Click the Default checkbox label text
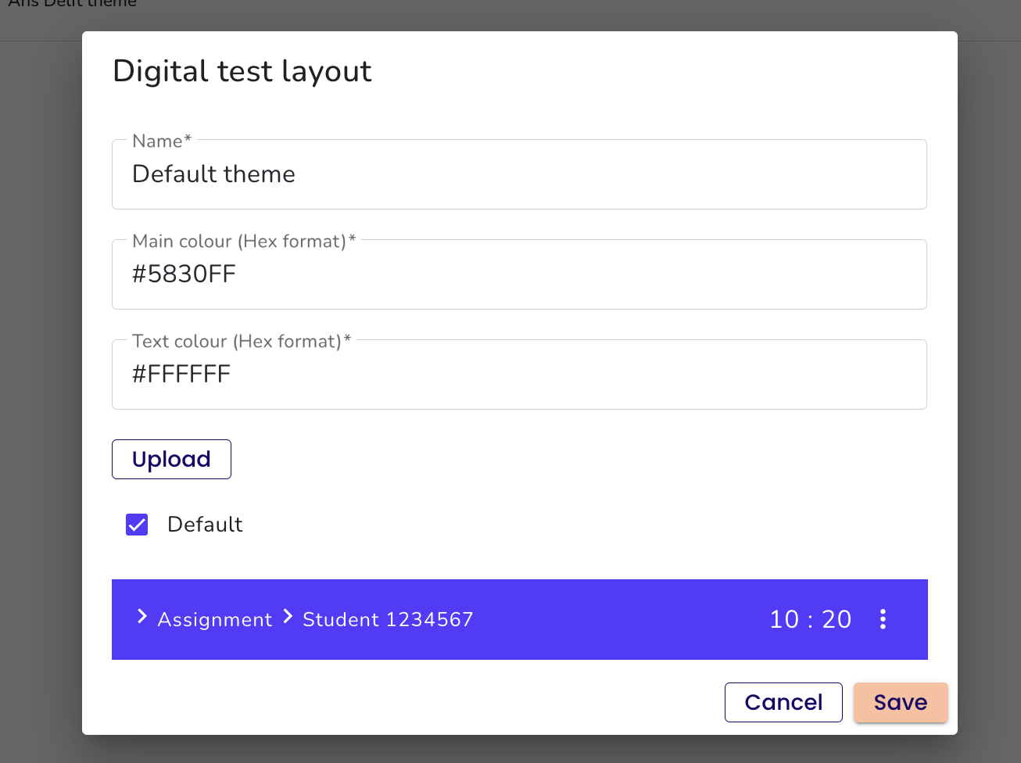Image resolution: width=1021 pixels, height=763 pixels. [x=205, y=524]
